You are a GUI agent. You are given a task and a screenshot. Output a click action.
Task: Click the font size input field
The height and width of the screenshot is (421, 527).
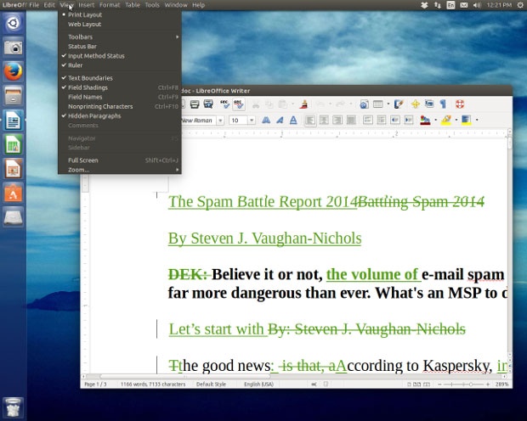click(239, 121)
